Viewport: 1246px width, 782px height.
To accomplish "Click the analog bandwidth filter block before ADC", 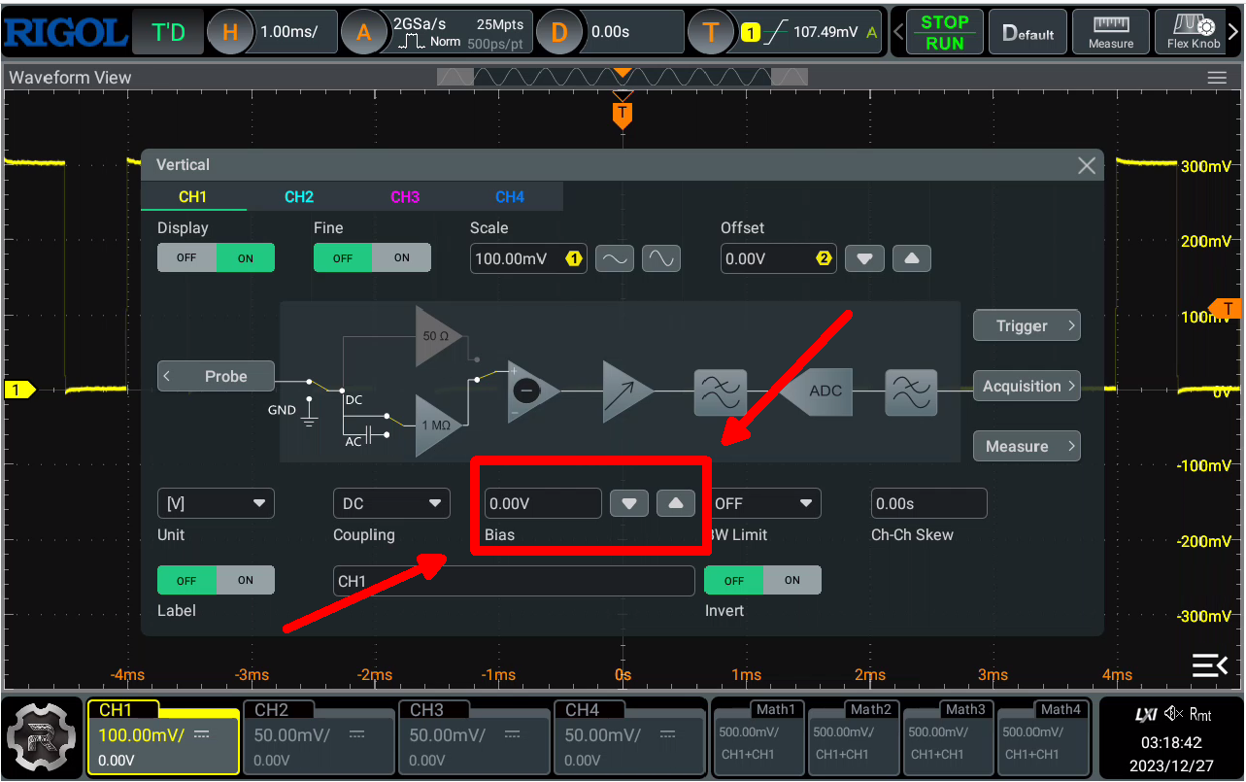I will [720, 391].
